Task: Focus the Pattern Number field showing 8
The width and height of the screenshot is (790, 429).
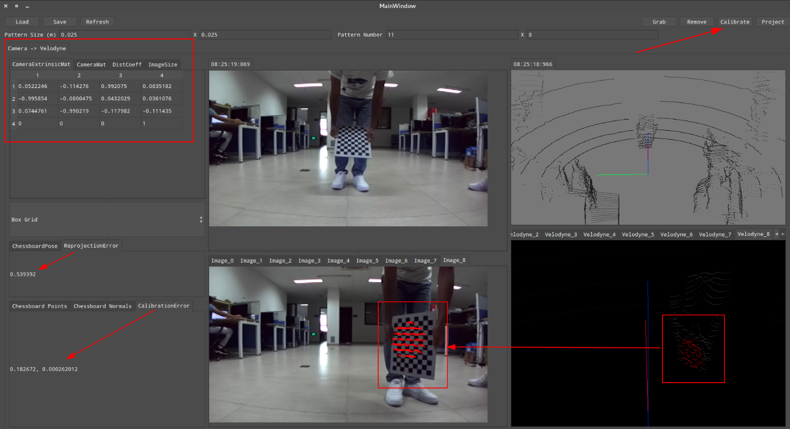Action: tap(592, 35)
